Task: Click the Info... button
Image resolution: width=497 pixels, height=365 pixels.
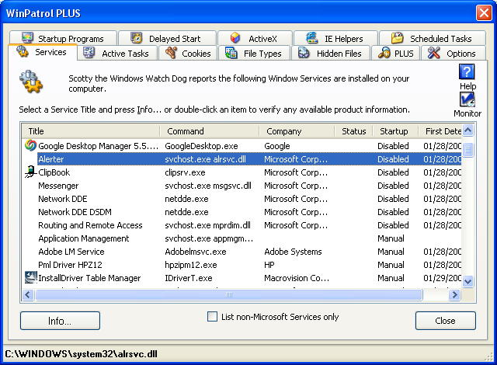Action: click(60, 321)
